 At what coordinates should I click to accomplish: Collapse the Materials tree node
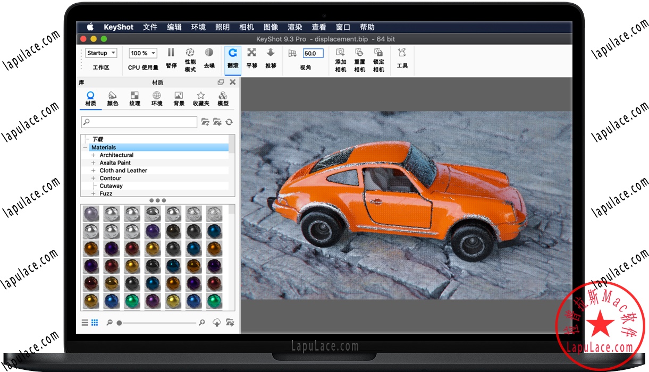[x=85, y=148]
